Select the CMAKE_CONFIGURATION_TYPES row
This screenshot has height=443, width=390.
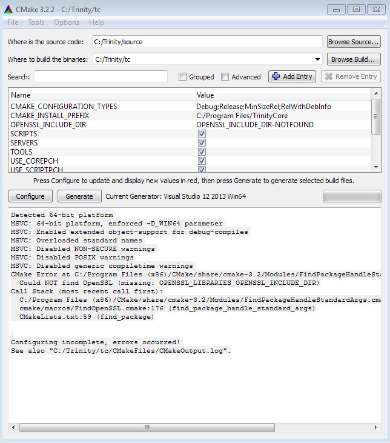click(x=190, y=107)
